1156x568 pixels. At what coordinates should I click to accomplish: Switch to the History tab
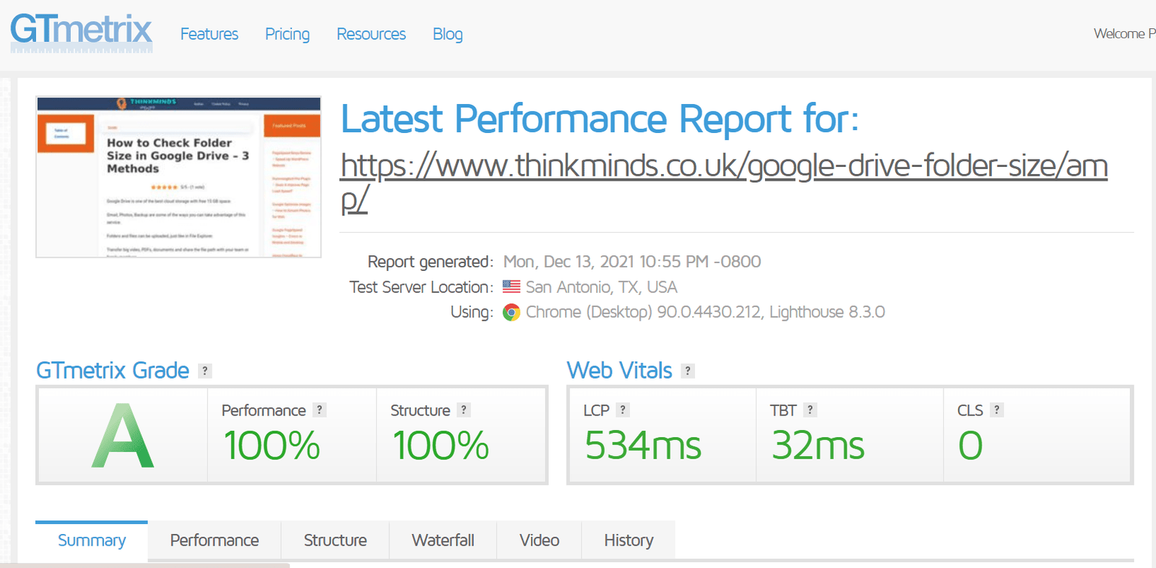point(629,541)
